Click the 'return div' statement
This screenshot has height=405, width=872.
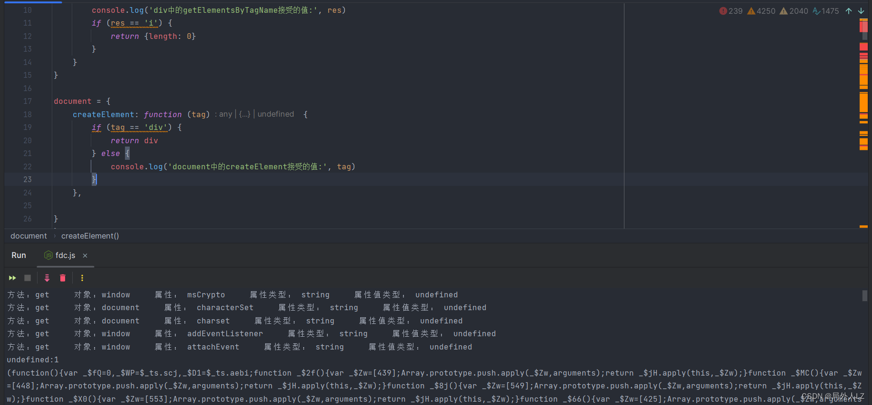point(134,140)
